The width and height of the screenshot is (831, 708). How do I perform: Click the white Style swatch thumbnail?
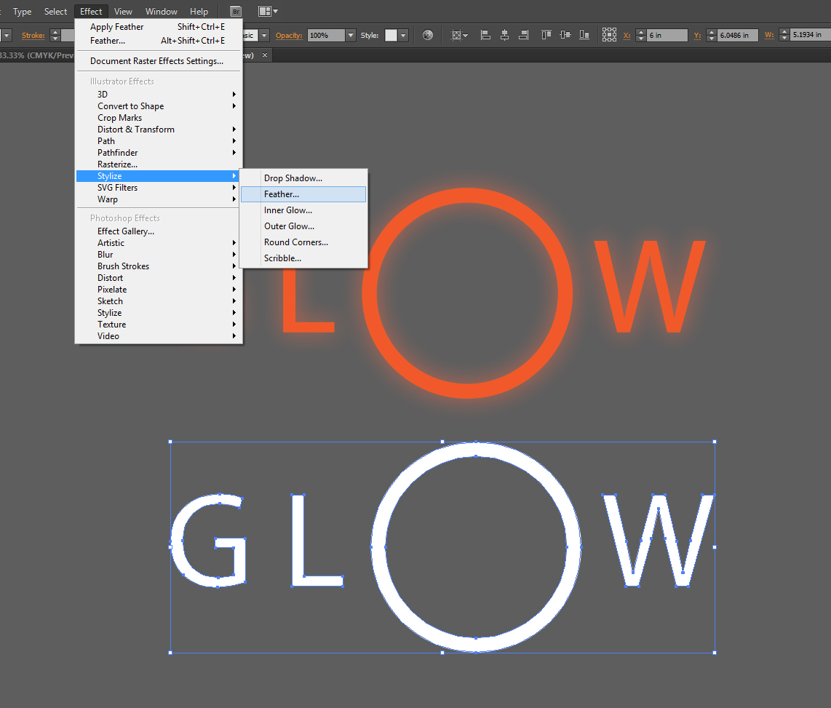click(389, 34)
